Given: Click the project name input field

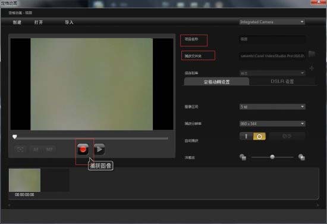Looking at the screenshot, I should [272, 39].
